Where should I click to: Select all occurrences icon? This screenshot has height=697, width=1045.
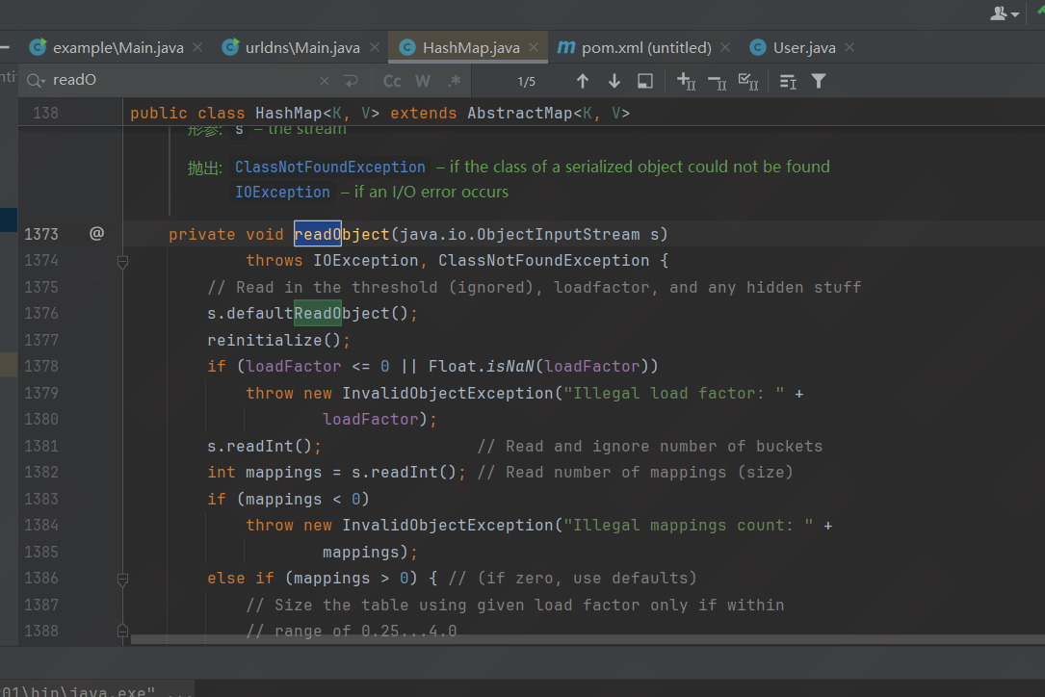coord(747,81)
